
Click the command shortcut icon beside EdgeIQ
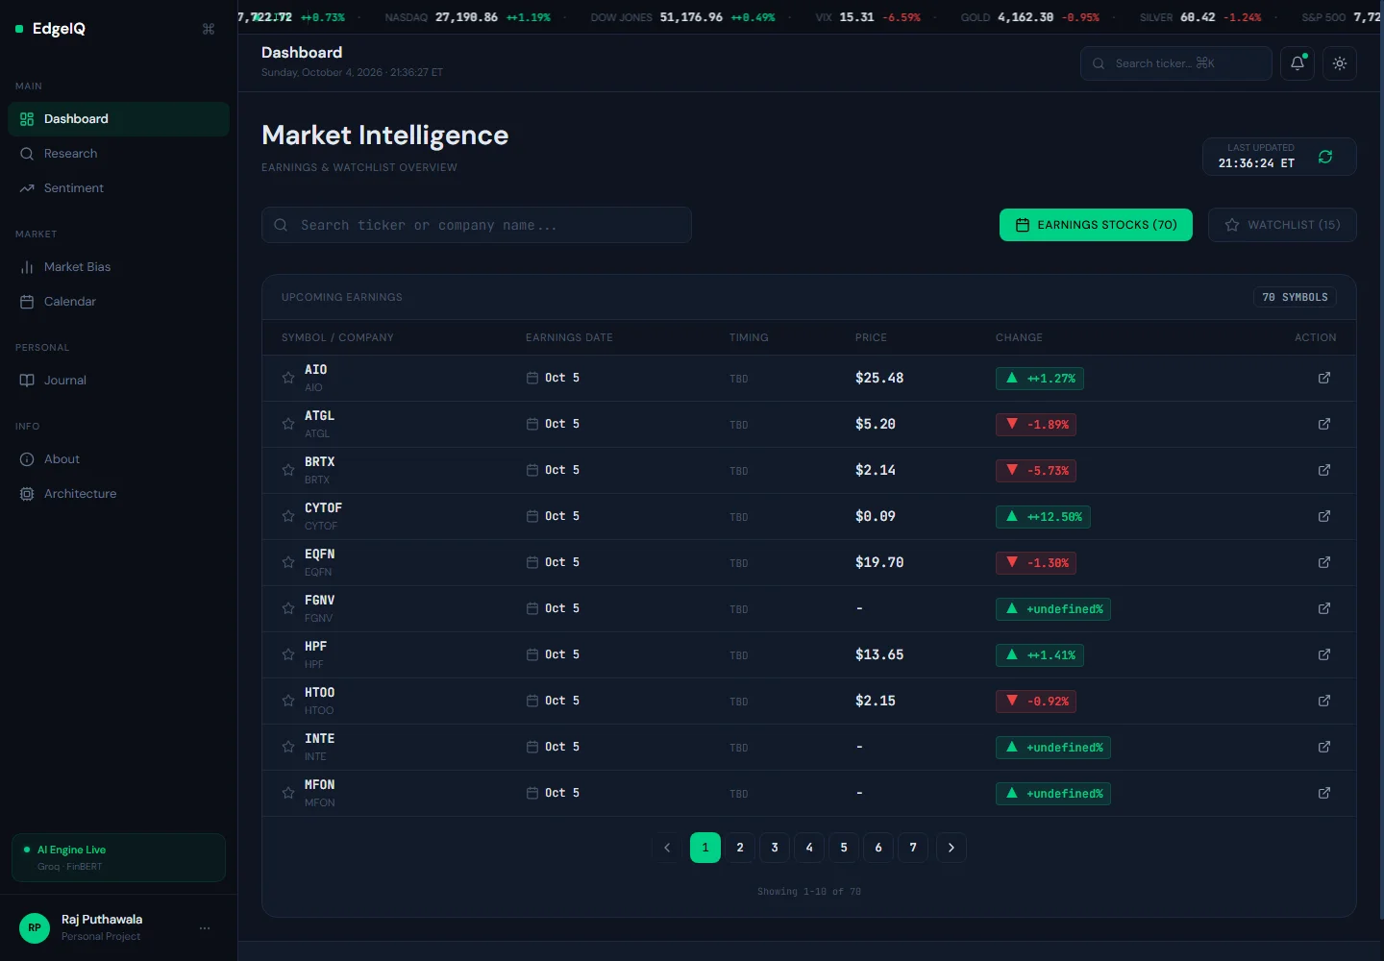click(209, 29)
